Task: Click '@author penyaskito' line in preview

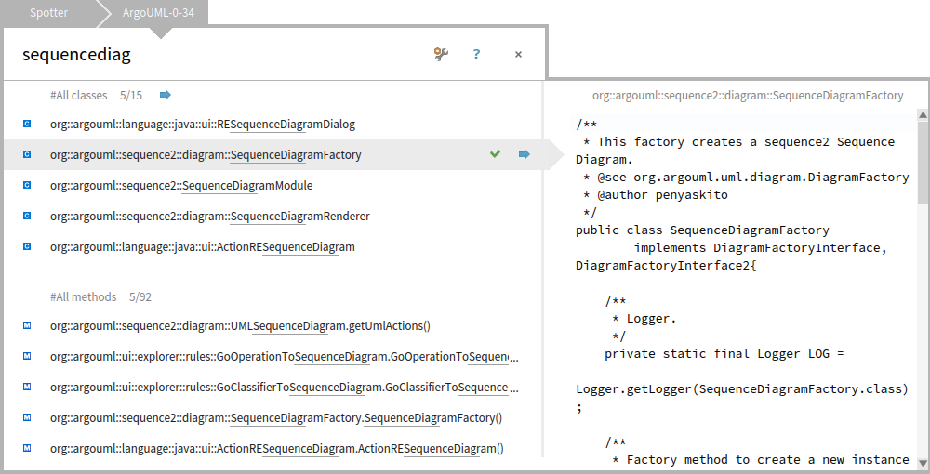Action: pyautogui.click(x=656, y=194)
